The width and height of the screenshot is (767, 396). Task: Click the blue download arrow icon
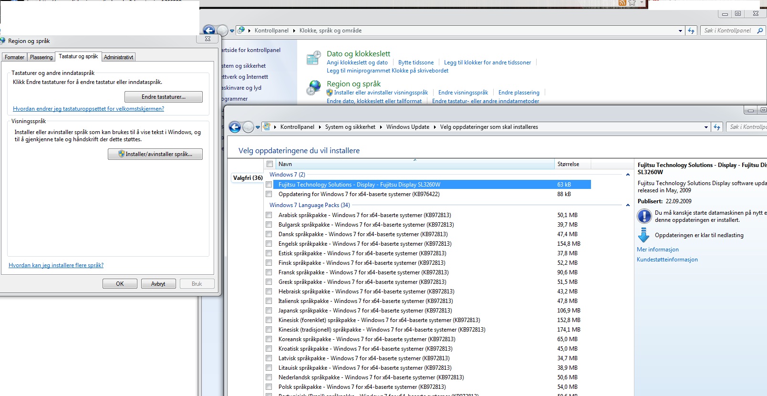pyautogui.click(x=644, y=235)
